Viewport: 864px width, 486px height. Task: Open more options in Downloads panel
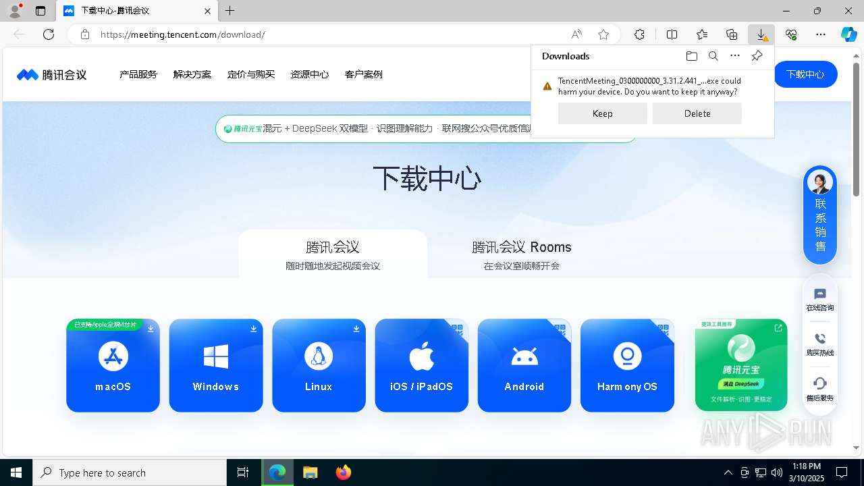click(x=735, y=56)
